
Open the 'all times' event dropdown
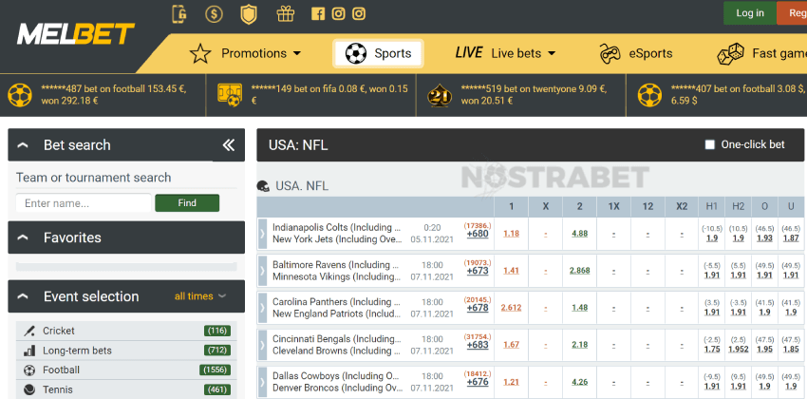200,296
